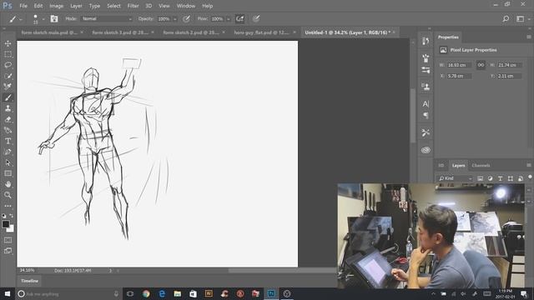Select the Paint Bucket tool
The height and width of the screenshot is (300, 534).
[8, 130]
